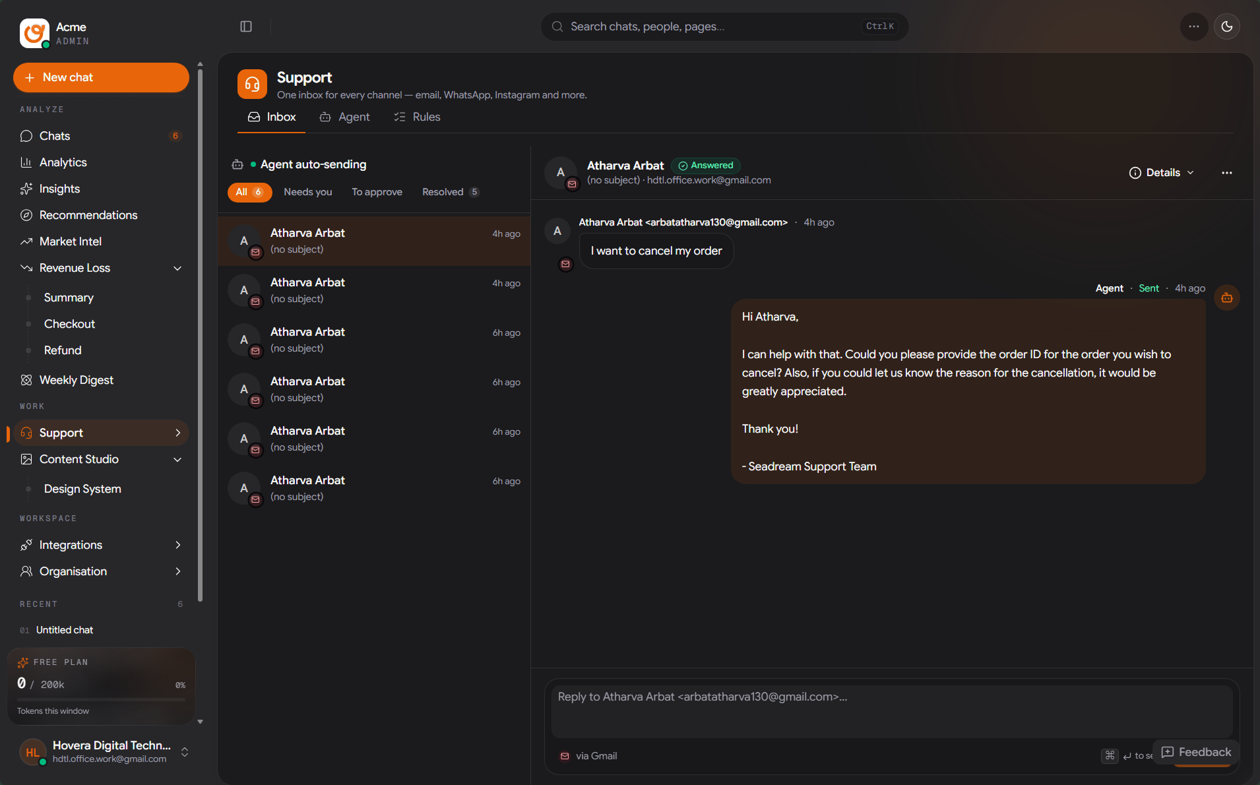Click the Revenue Loss downtrend icon

coord(26,268)
